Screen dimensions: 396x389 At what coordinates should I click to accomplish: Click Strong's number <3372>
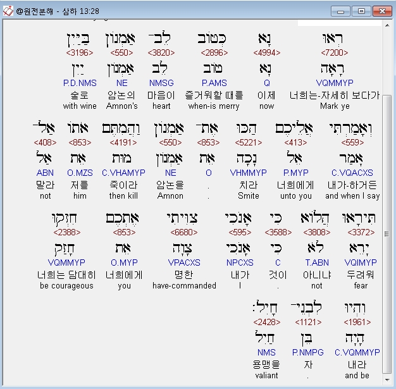point(361,232)
